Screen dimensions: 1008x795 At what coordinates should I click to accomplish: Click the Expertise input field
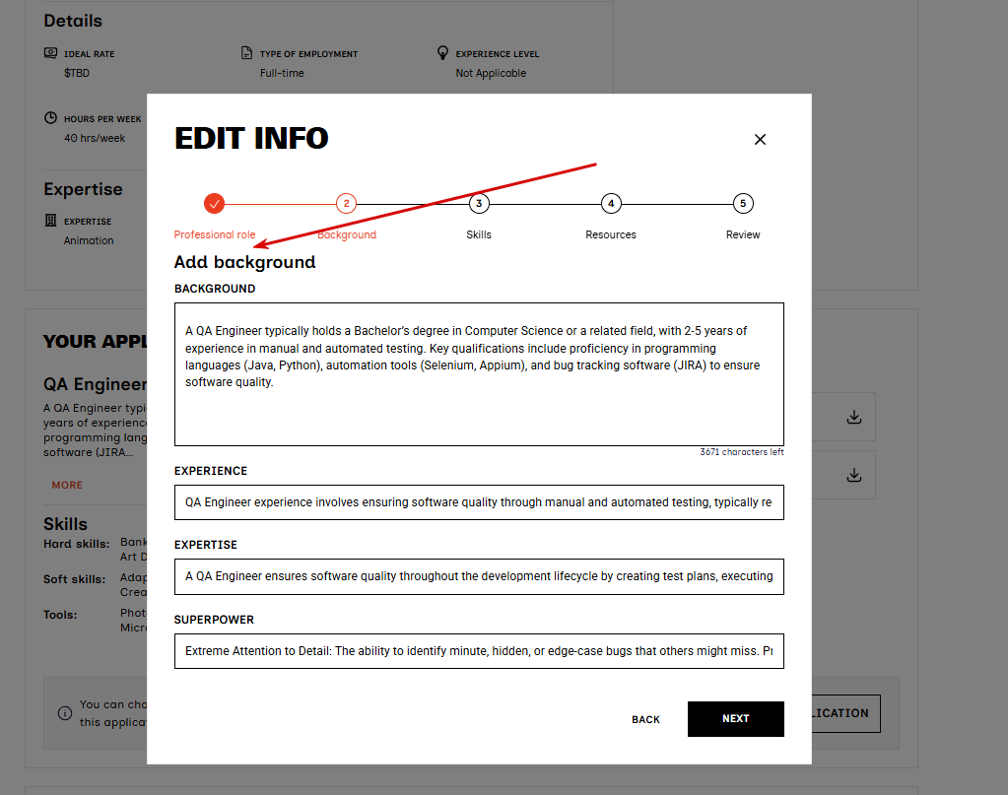479,576
